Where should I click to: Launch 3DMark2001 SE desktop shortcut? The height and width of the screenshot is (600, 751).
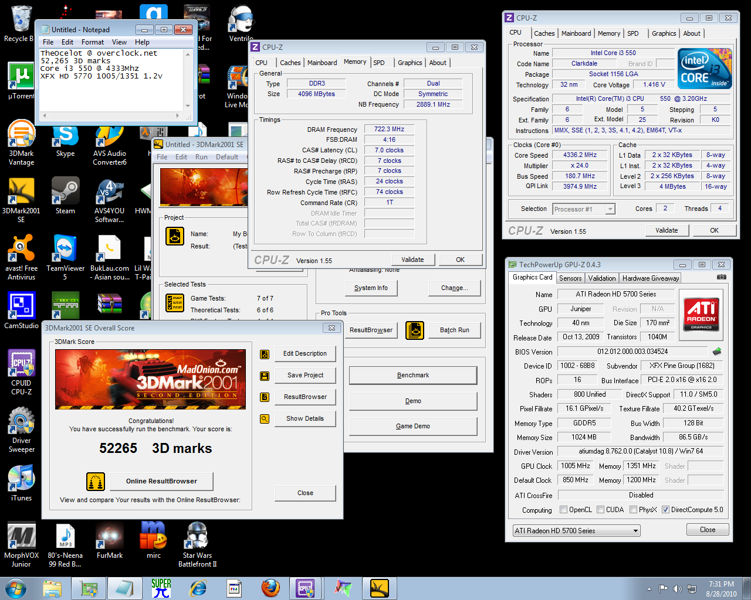(21, 200)
